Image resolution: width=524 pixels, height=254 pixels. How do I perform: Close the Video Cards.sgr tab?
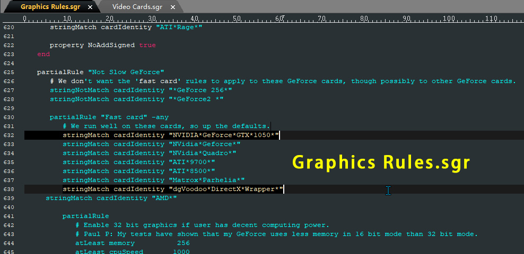[173, 7]
